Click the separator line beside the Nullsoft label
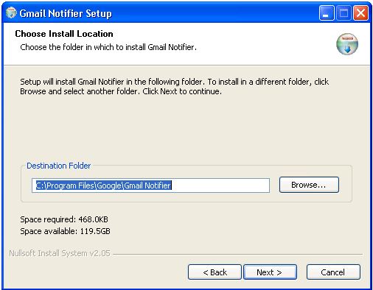The width and height of the screenshot is (373, 290). click(237, 254)
